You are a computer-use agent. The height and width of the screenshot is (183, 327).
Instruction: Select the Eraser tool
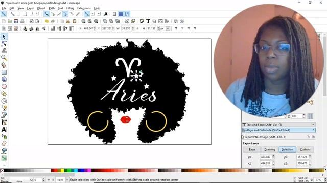pyautogui.click(x=4, y=143)
